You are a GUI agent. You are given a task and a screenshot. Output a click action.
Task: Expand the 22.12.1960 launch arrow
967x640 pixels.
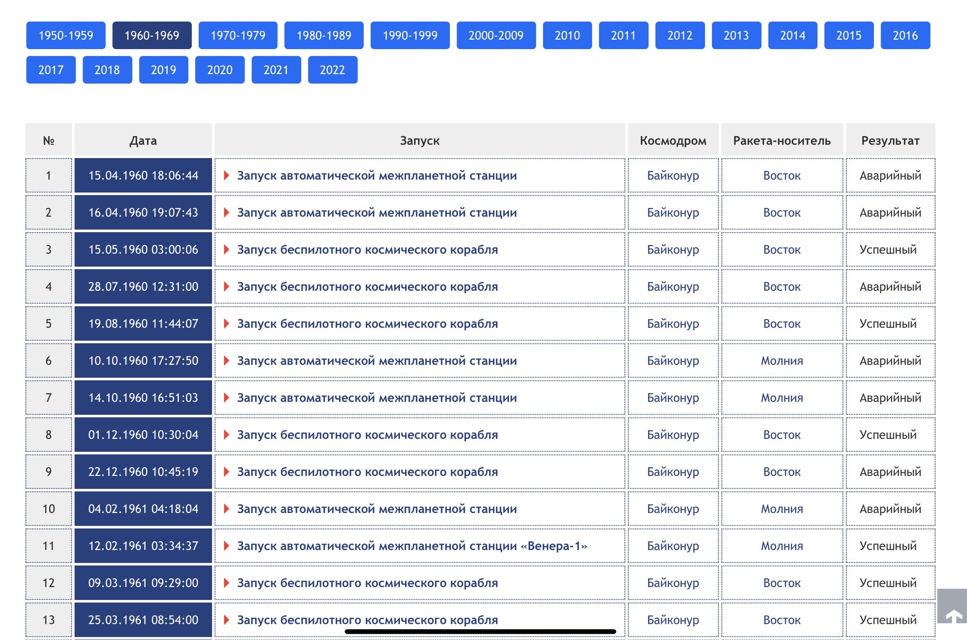point(227,472)
